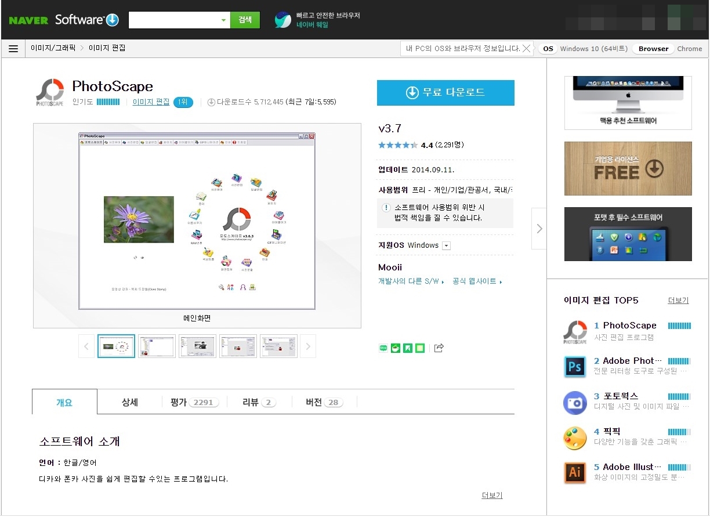Select the 평가 2291 tab
The image size is (710, 517).
tap(194, 402)
